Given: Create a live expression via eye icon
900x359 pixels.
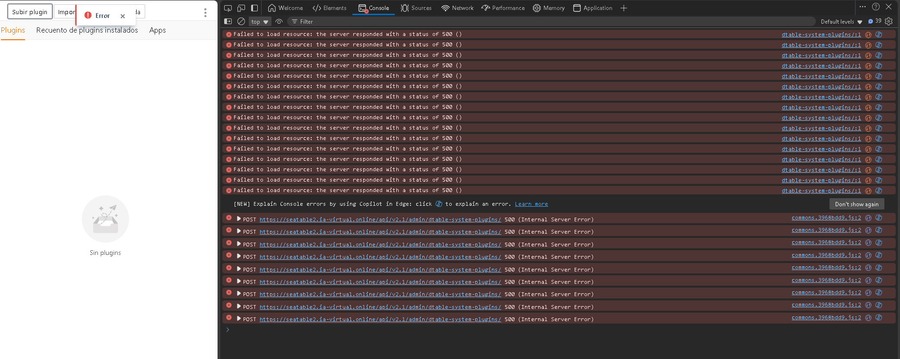Looking at the screenshot, I should [x=279, y=21].
